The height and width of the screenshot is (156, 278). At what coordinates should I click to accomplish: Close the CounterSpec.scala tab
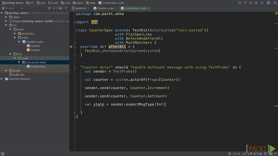149,8
